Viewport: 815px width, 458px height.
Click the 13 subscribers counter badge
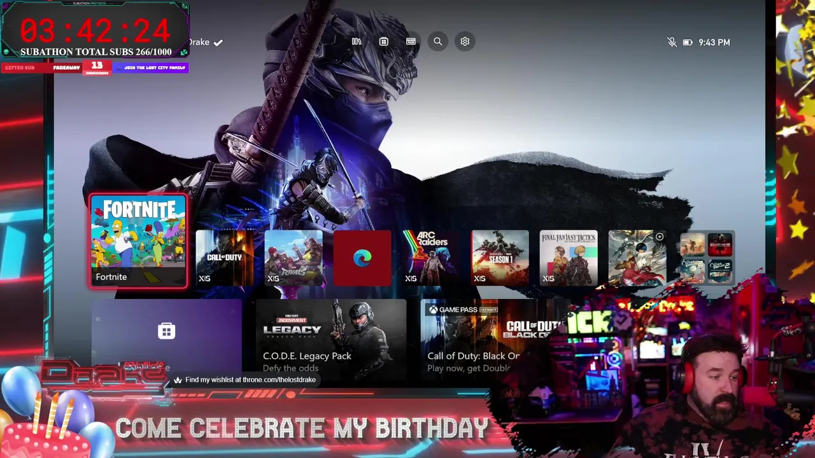point(97,67)
